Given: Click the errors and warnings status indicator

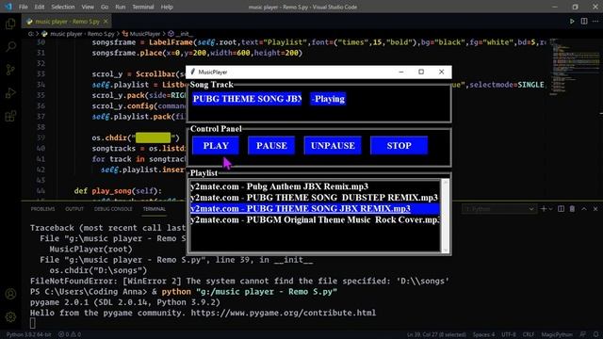Looking at the screenshot, I should coord(70,335).
